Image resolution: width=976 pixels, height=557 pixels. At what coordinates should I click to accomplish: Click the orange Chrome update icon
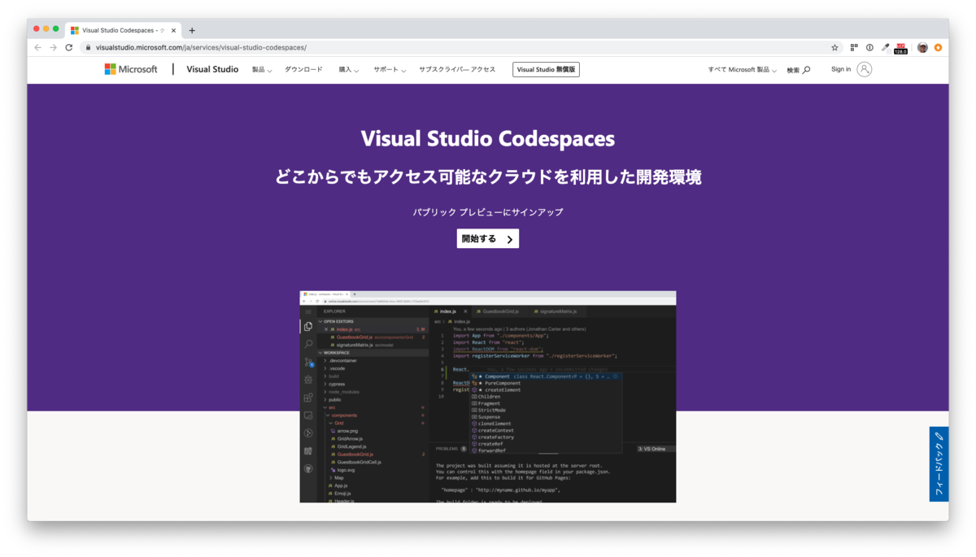938,47
